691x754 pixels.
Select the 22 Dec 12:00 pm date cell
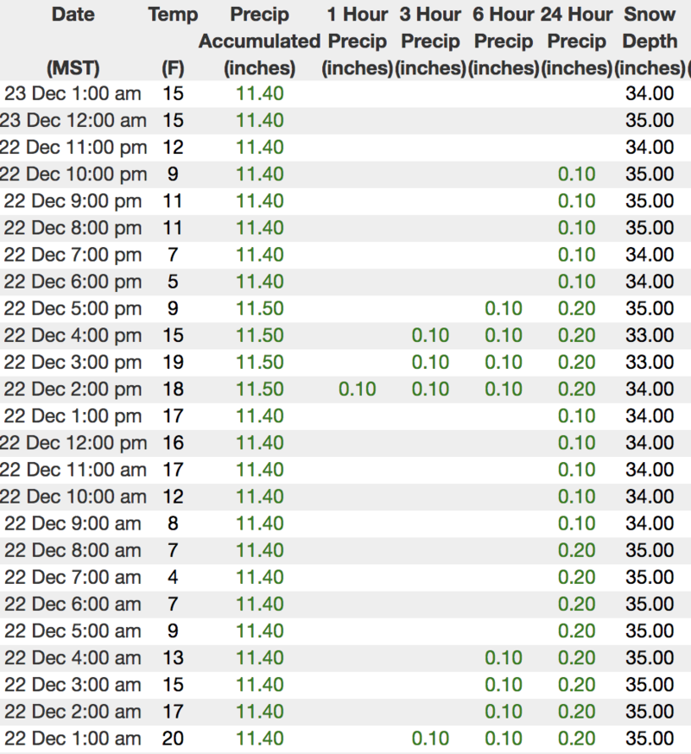73,443
